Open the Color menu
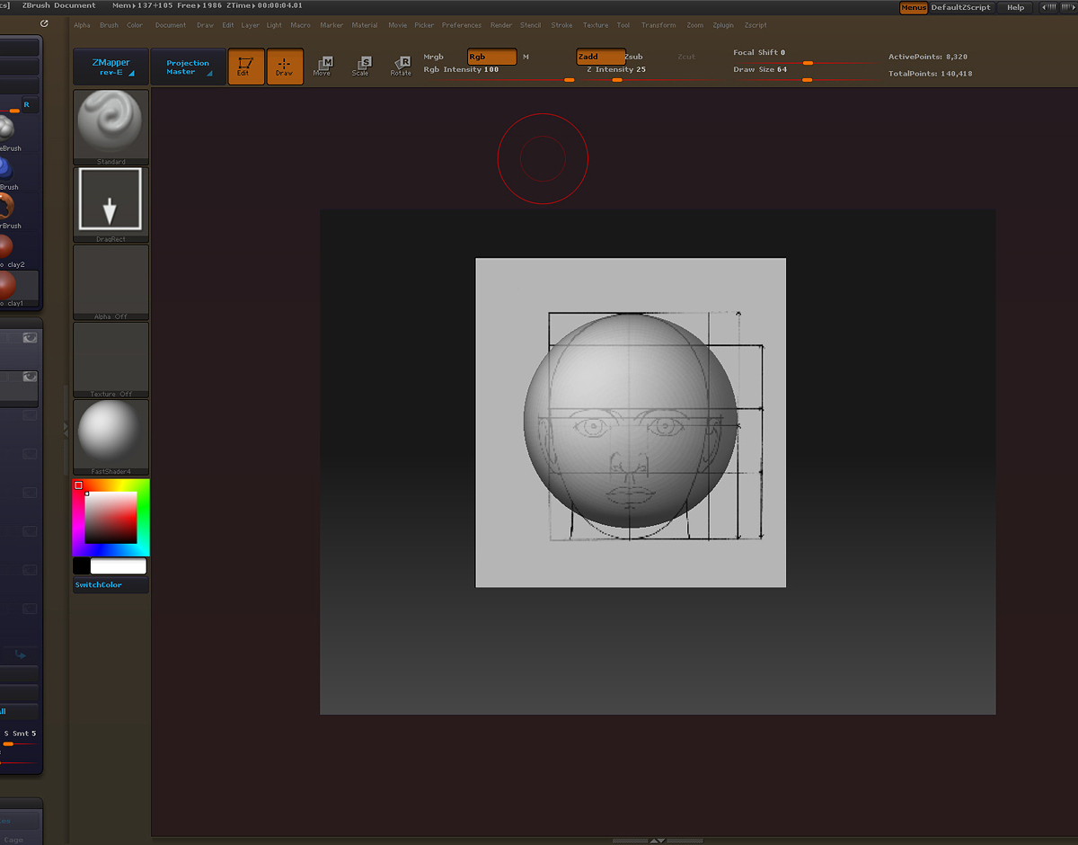The image size is (1078, 845). [x=135, y=25]
